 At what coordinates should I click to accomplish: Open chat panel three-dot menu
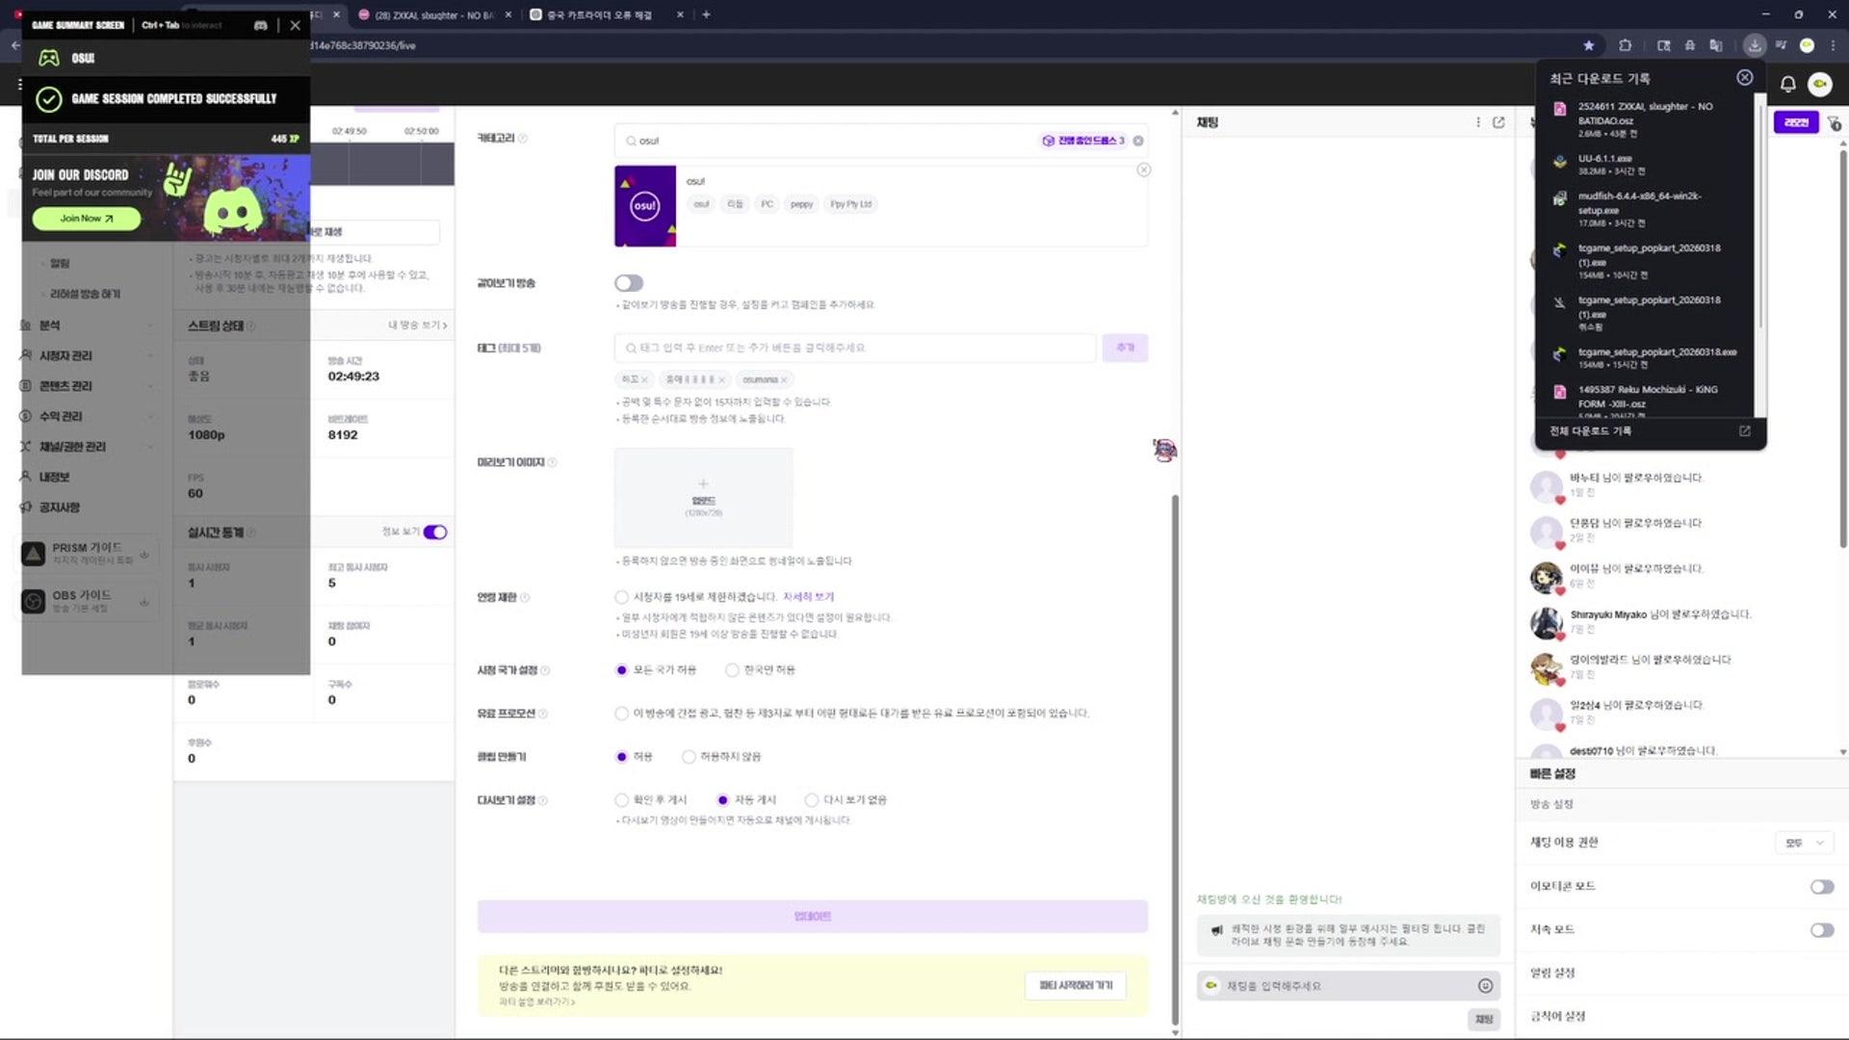tap(1477, 122)
